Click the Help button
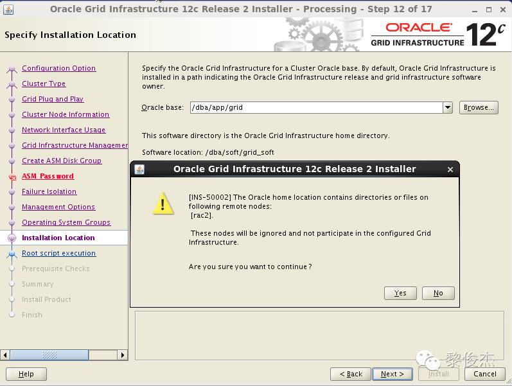512x386 pixels. (26, 374)
